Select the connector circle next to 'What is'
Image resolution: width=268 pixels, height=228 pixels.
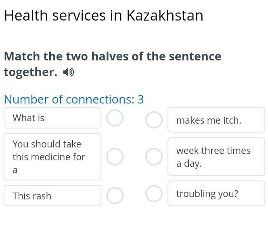tap(115, 118)
